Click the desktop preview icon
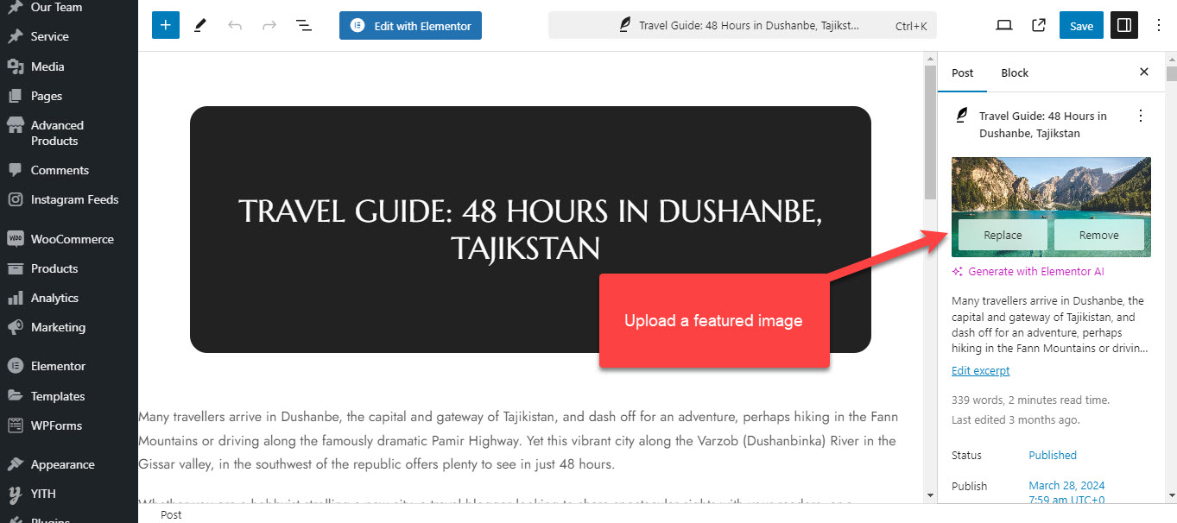 click(x=1003, y=26)
